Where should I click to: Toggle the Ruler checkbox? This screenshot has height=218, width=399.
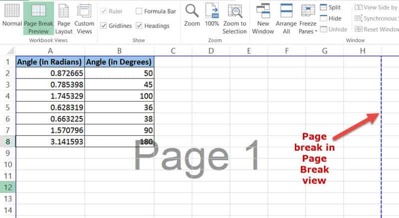click(x=104, y=11)
